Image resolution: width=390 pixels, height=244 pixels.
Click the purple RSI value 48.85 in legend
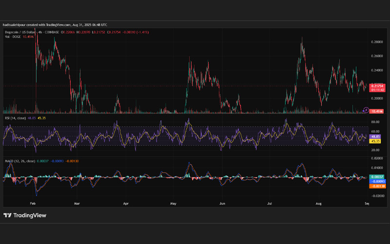pyautogui.click(x=32, y=118)
